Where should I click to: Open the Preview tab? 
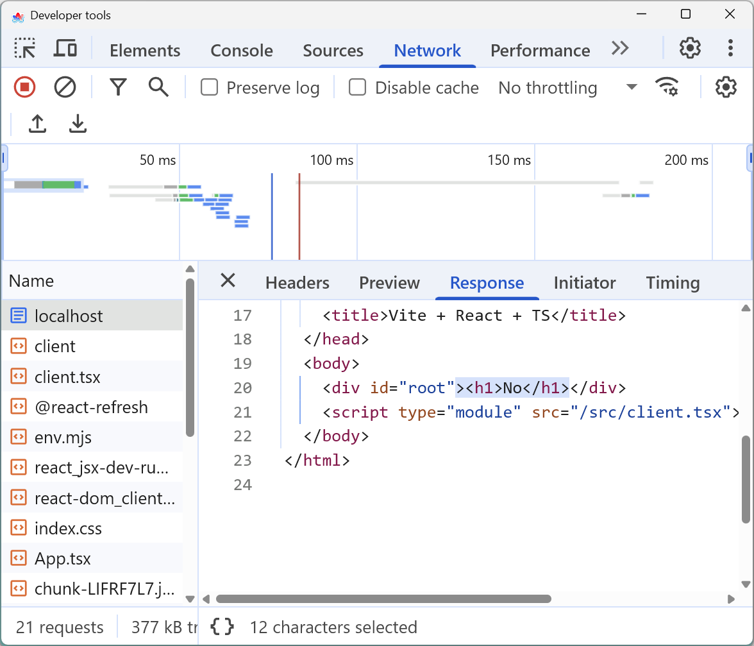pyautogui.click(x=390, y=283)
